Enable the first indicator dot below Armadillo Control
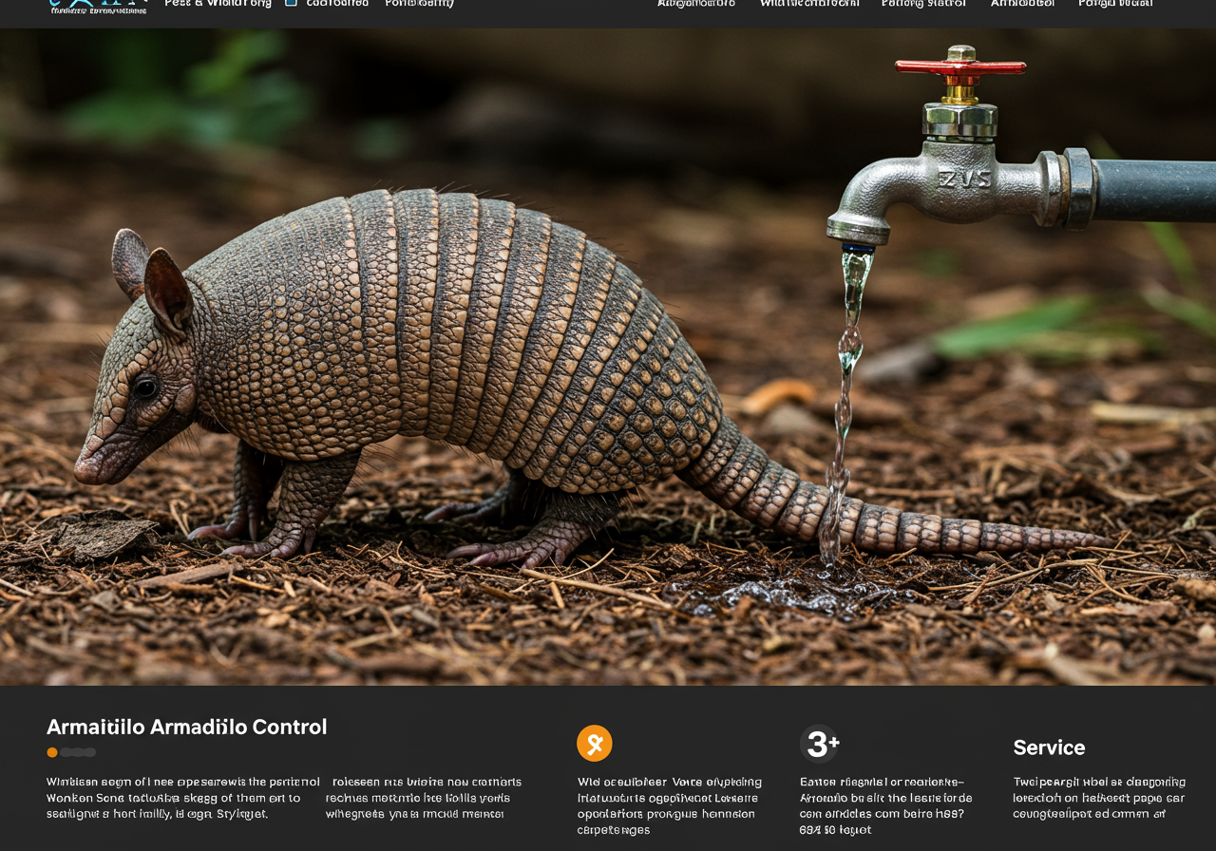1216x851 pixels. coord(51,751)
